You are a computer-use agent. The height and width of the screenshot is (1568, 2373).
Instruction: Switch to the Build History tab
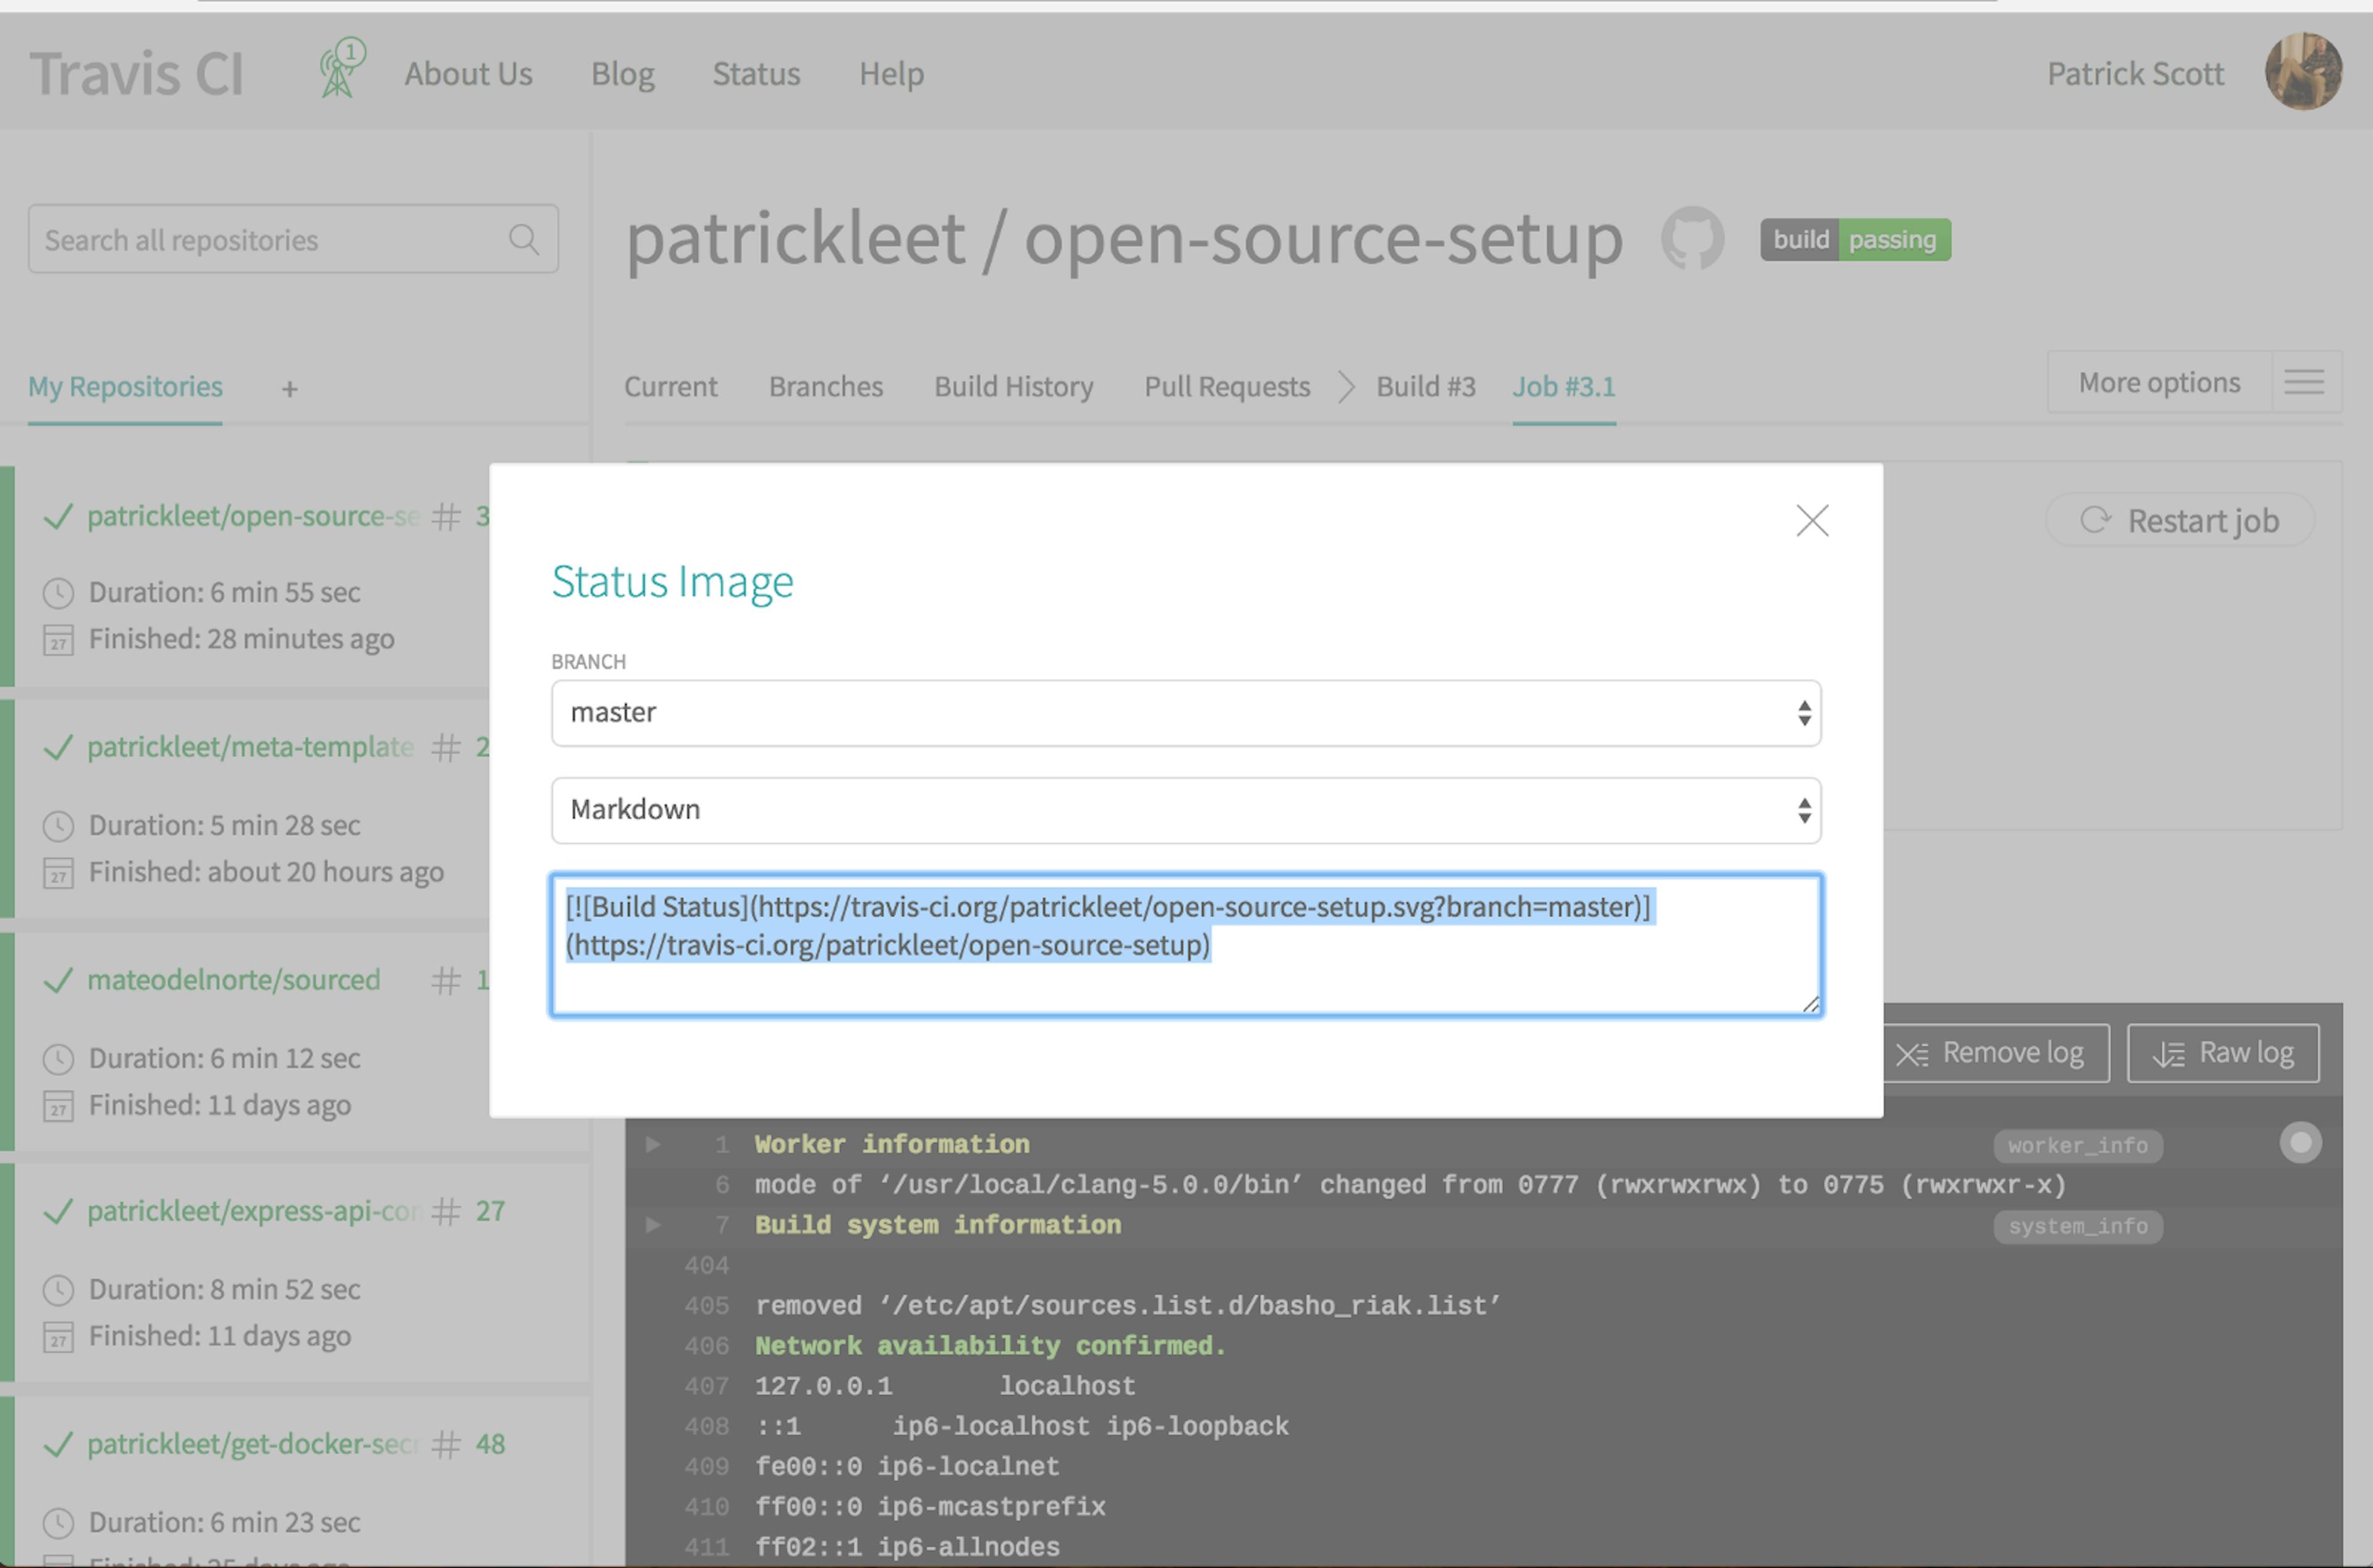tap(1013, 387)
